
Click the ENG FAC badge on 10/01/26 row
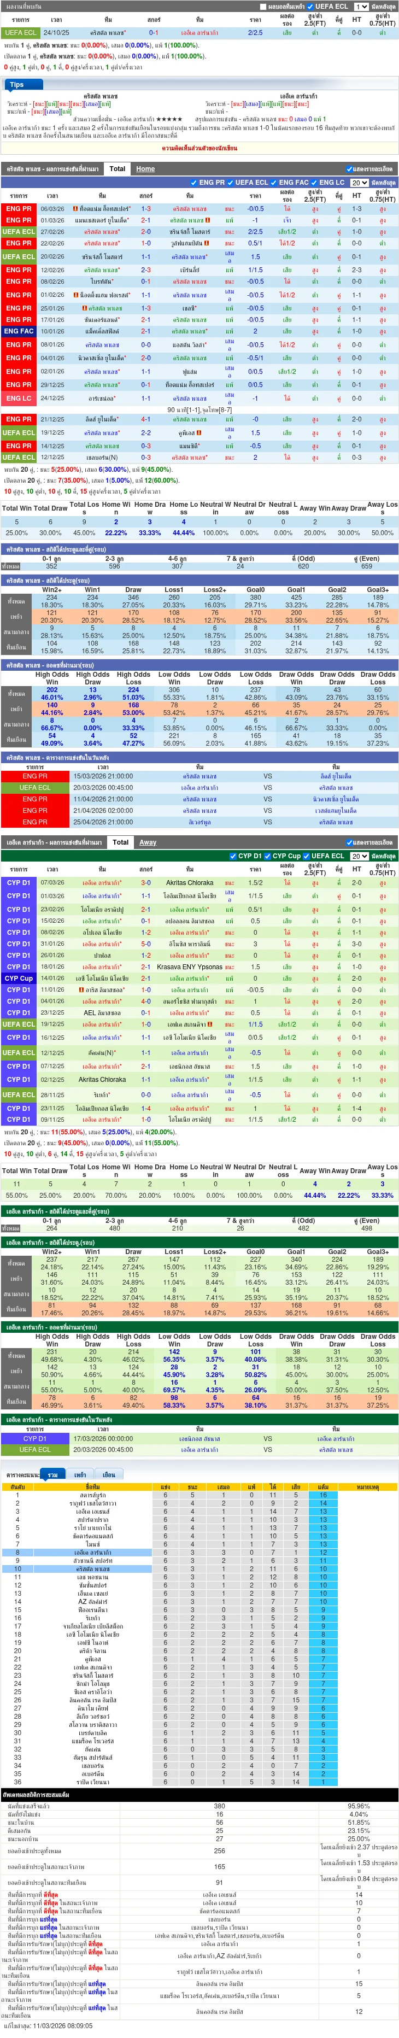[x=19, y=331]
